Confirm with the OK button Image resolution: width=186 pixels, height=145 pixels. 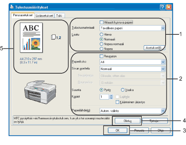coord(118,130)
